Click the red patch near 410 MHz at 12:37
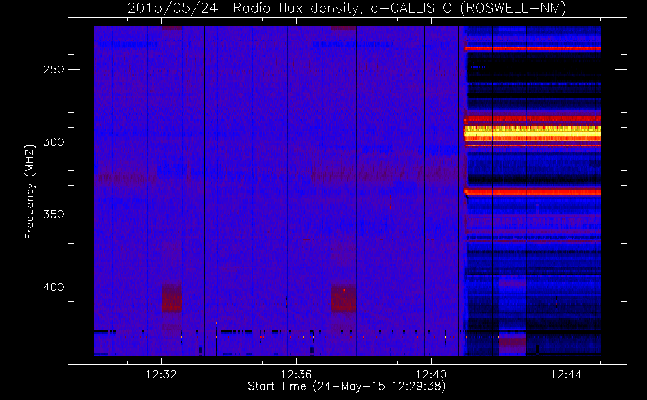 click(x=343, y=298)
